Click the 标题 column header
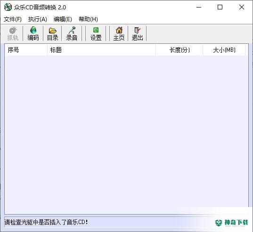 click(101, 50)
